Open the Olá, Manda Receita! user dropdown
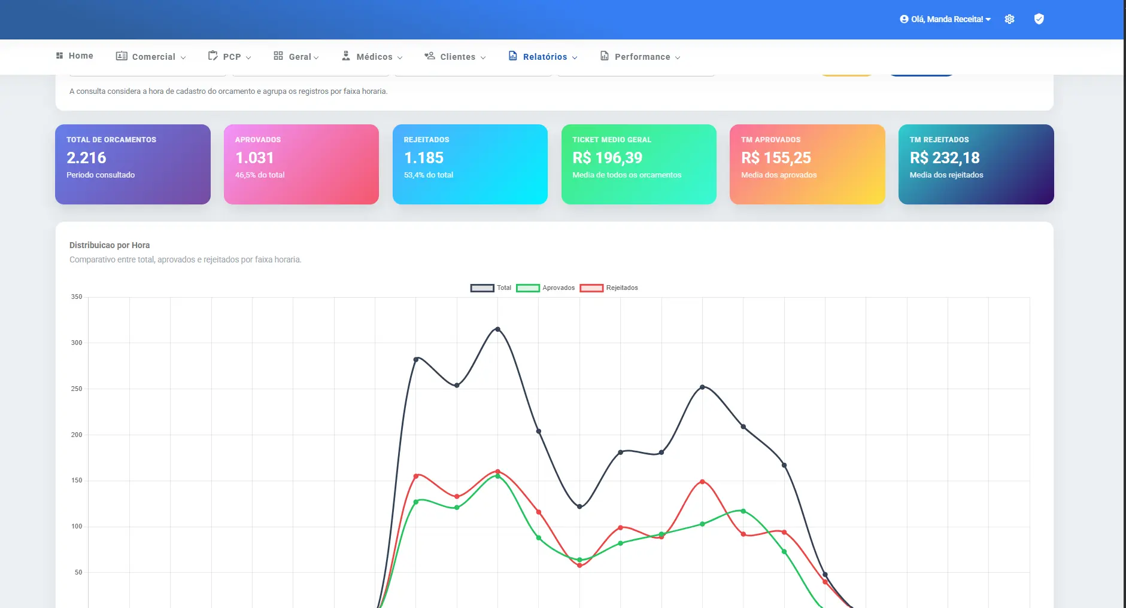This screenshot has height=608, width=1126. pyautogui.click(x=945, y=19)
